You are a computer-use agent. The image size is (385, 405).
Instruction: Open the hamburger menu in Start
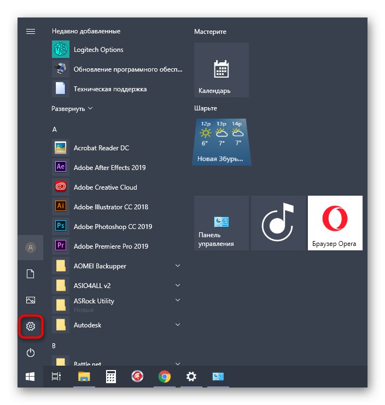point(31,31)
